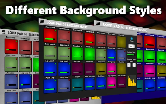Open hamburger menu in the left silver console

tap(3, 32)
